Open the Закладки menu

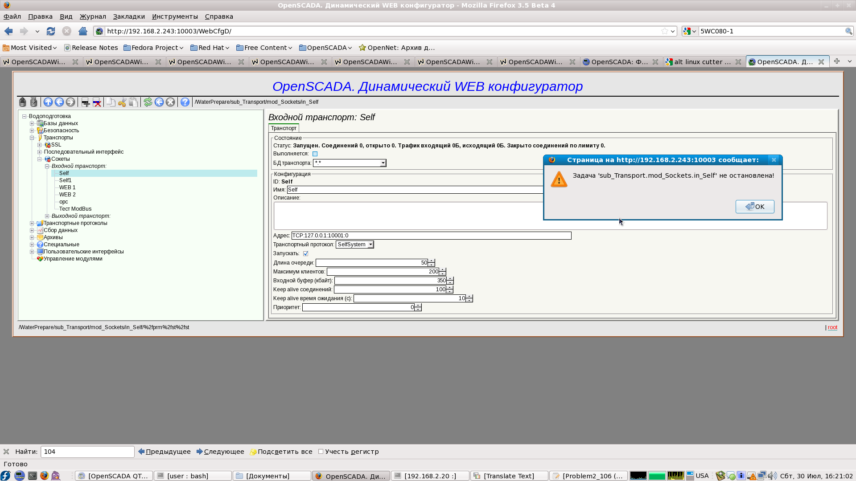[x=128, y=16]
